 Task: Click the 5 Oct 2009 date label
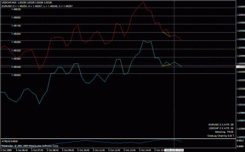click(x=6, y=150)
